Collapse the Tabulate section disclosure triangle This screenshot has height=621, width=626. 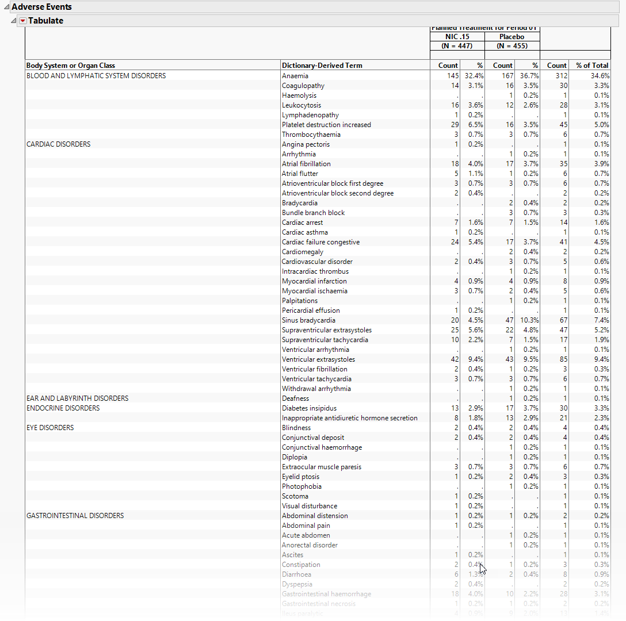14,21
